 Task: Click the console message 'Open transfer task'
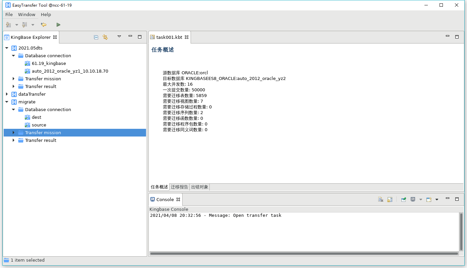click(257, 215)
